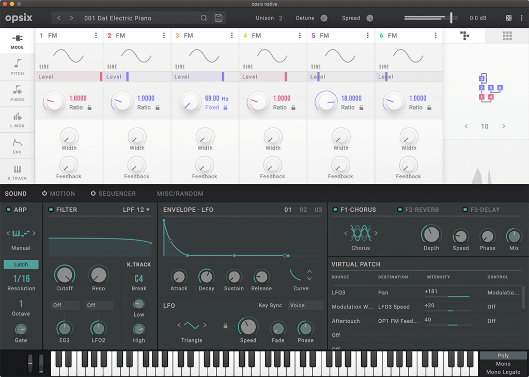Click the next algorithm arrow beside 10
The image size is (529, 377).
point(503,126)
